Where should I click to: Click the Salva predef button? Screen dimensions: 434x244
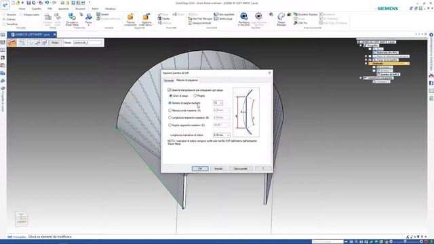pos(240,169)
